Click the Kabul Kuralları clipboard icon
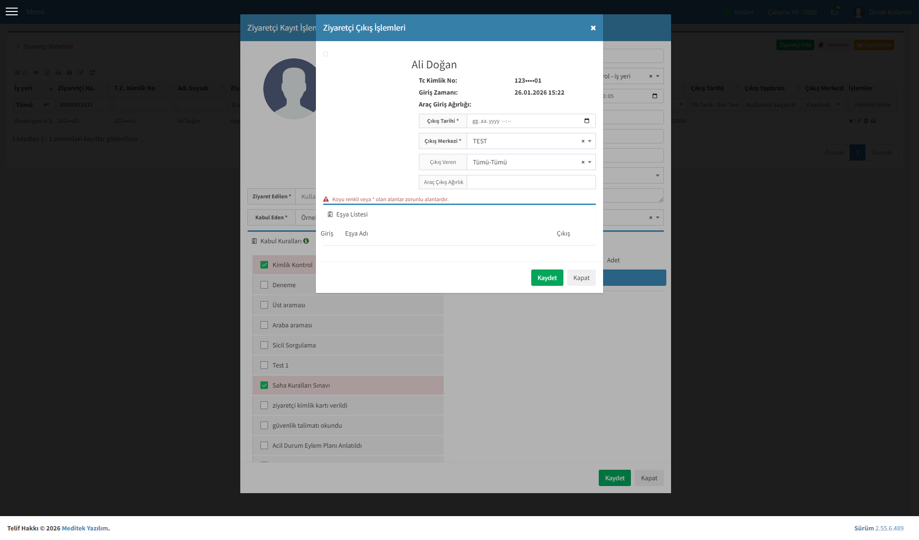Viewport: 919px width, 540px height. point(254,241)
